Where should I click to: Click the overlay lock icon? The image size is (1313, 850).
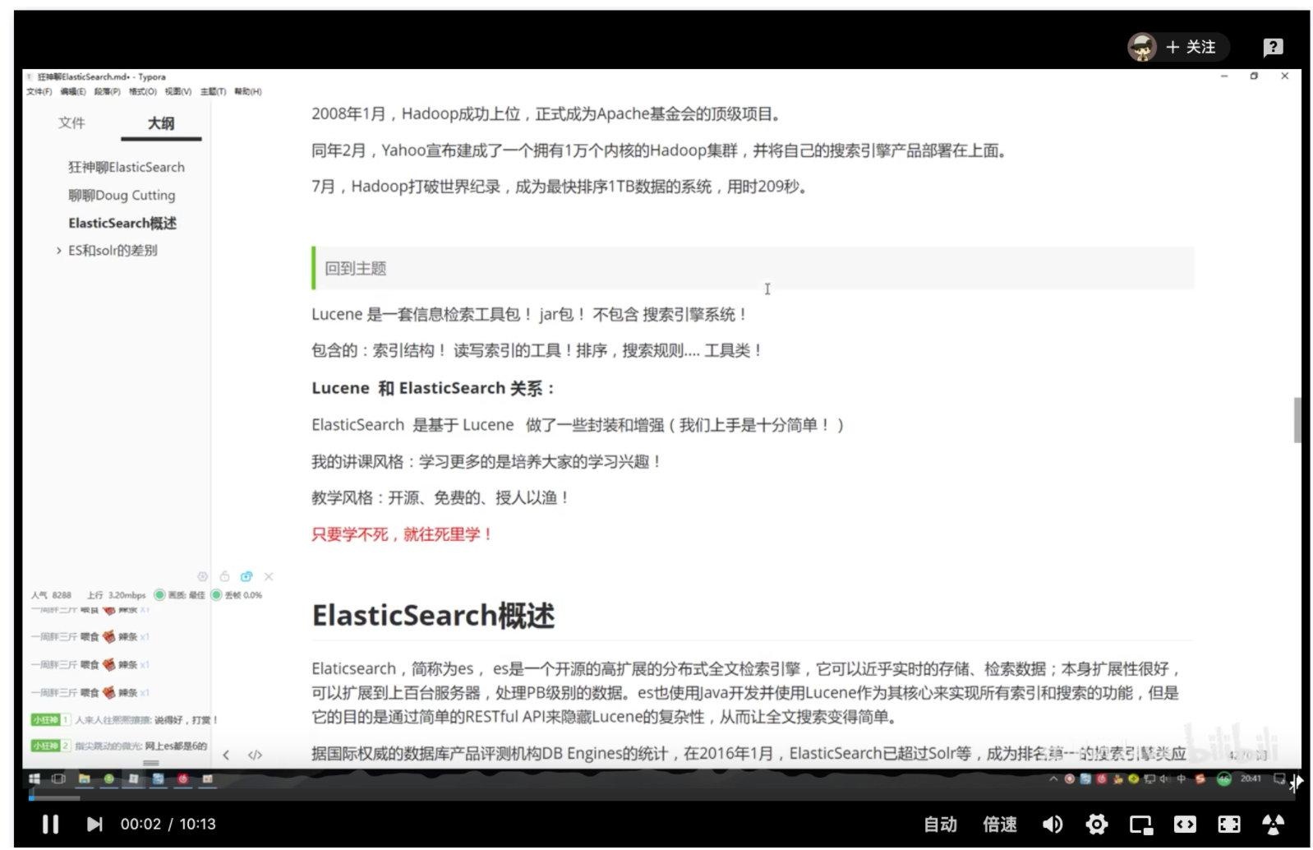(x=224, y=576)
